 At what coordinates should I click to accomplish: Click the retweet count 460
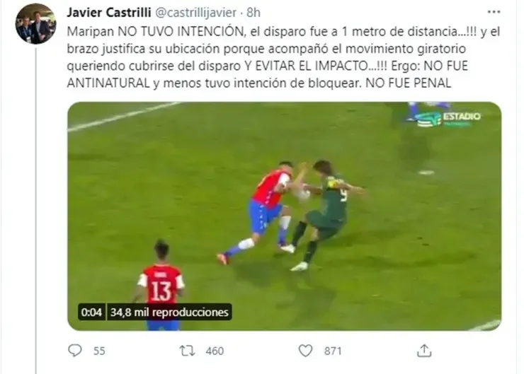click(x=215, y=351)
